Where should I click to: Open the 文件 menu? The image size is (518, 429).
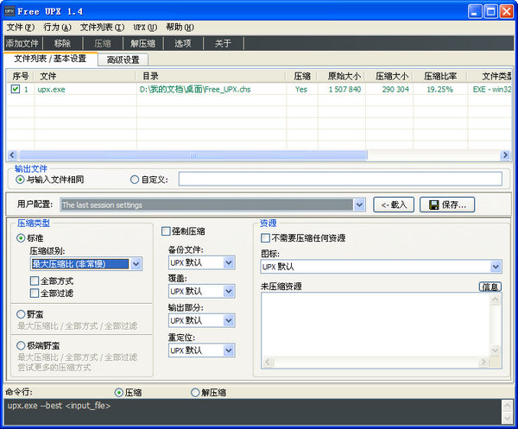pyautogui.click(x=21, y=27)
